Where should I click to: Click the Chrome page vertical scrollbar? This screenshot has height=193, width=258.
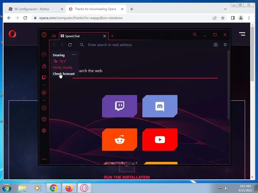252,54
